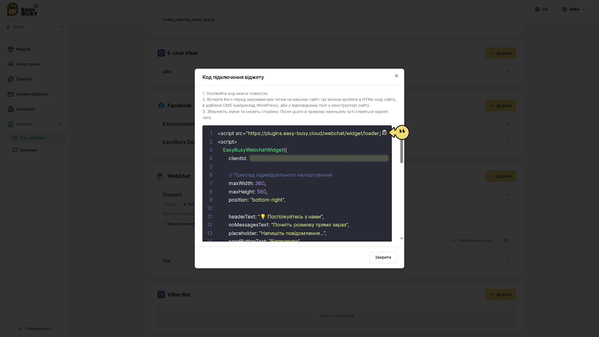Open the Demo workspace dropdown
This screenshot has height=337, width=599.
35,27
